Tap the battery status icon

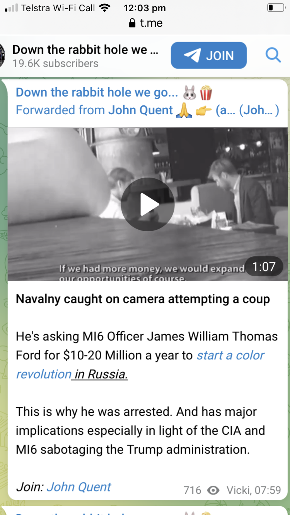(276, 8)
